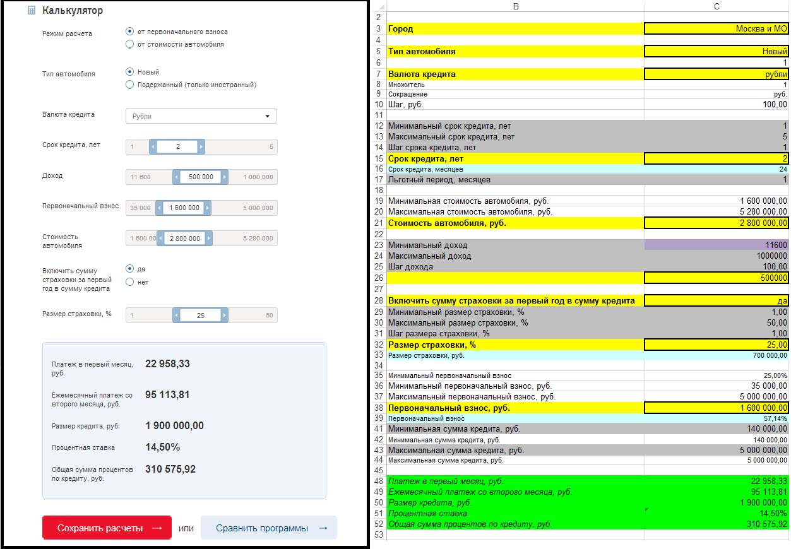791x549 pixels.
Task: Click the cell showing 700 000,00 insurance amount
Action: click(717, 355)
